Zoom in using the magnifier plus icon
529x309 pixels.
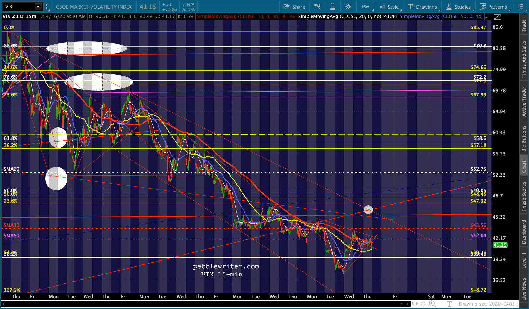432,304
